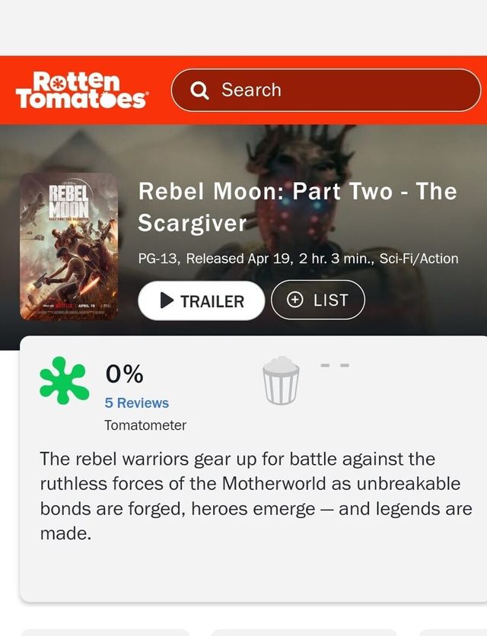
Task: Click the popcorn bucket audience icon
Action: [x=280, y=380]
